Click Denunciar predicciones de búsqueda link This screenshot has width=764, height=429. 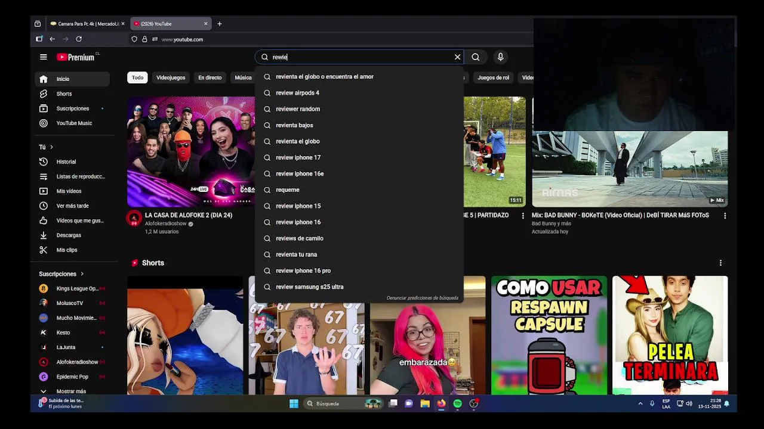[x=422, y=298]
